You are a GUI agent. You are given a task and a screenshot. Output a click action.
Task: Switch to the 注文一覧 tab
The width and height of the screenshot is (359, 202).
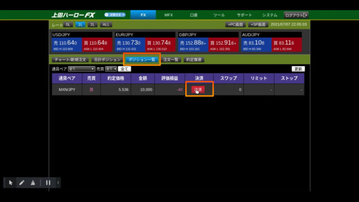pos(171,59)
